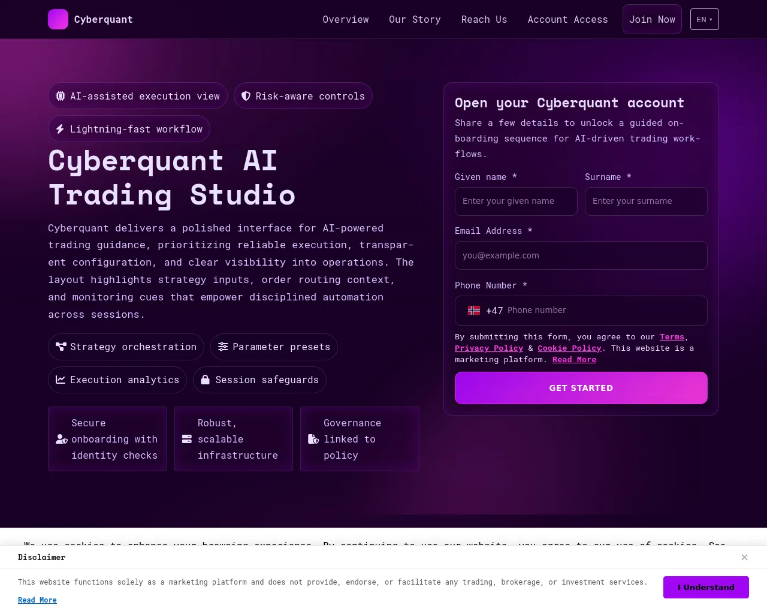Click the Strategy orchestration diagram icon
The width and height of the screenshot is (767, 614).
click(61, 347)
